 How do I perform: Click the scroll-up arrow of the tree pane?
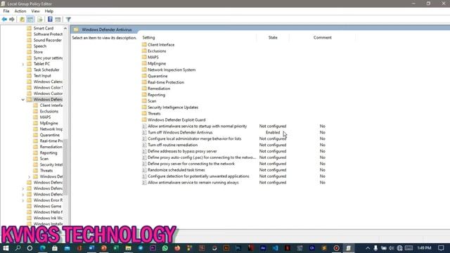point(65,28)
